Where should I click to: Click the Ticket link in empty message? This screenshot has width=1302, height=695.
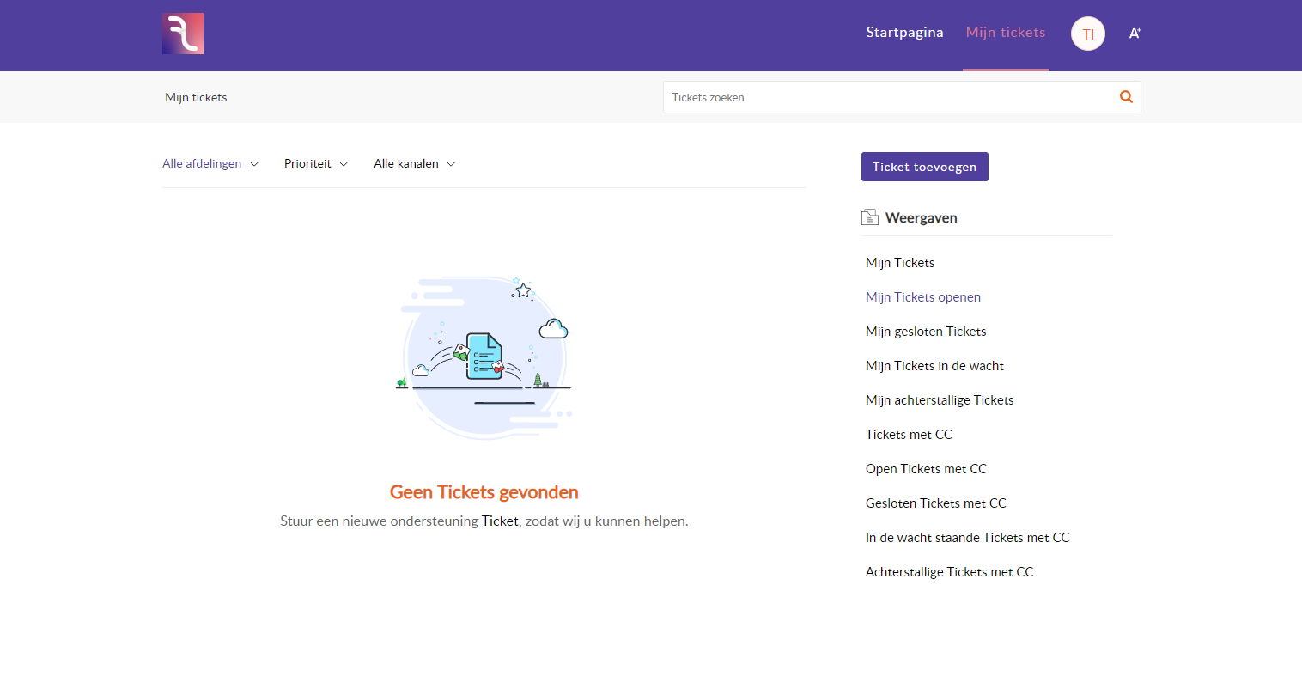500,521
